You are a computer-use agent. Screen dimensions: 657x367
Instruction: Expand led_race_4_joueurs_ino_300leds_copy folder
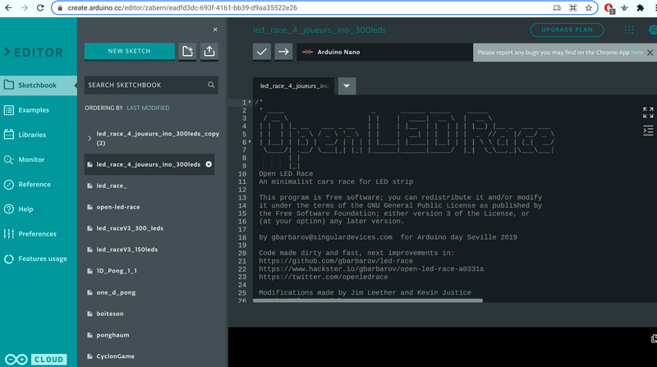coord(90,138)
